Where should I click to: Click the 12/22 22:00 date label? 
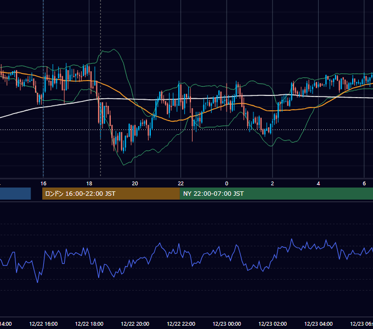click(x=181, y=324)
